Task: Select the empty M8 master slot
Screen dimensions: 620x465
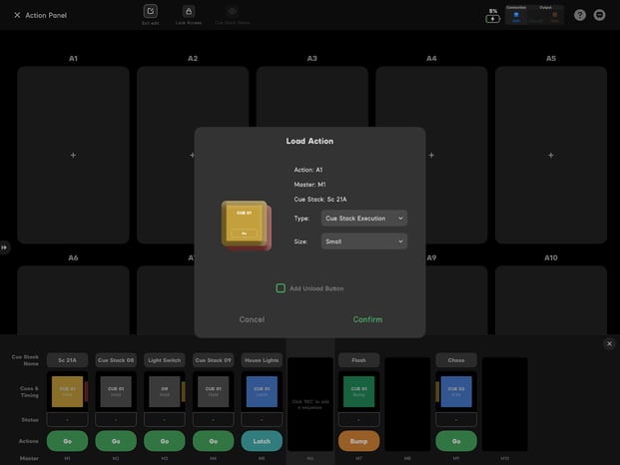Action: [x=407, y=404]
